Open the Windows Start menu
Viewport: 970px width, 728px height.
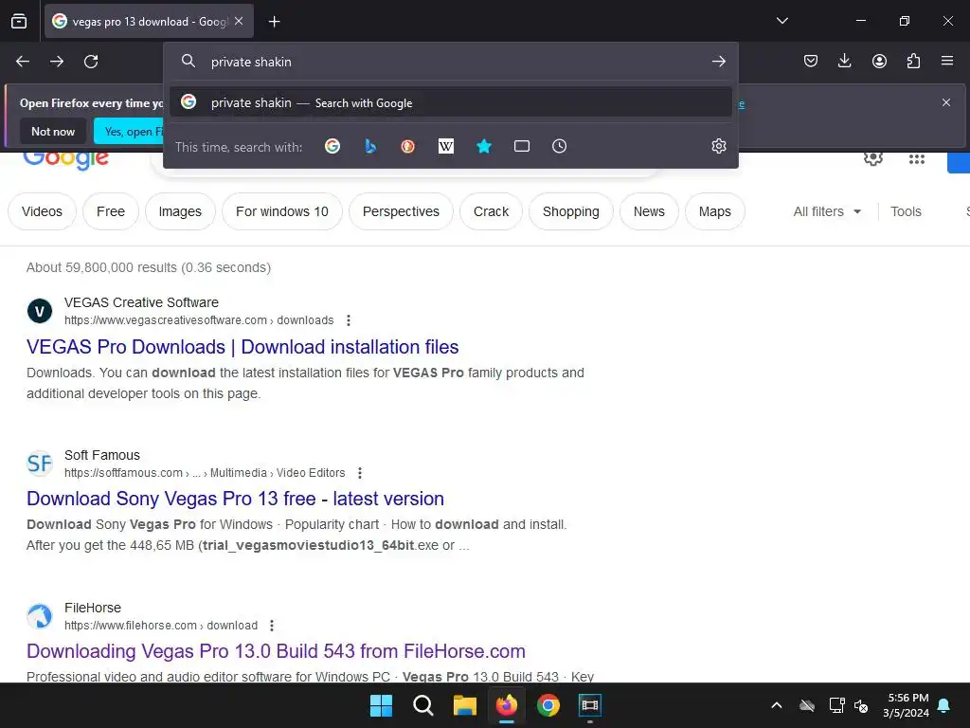point(381,705)
